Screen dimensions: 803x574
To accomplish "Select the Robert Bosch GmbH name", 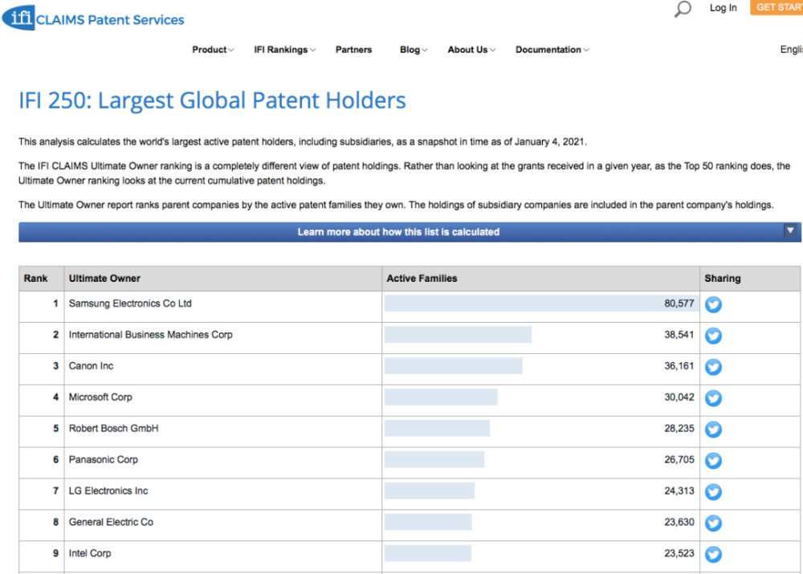I will point(114,429).
